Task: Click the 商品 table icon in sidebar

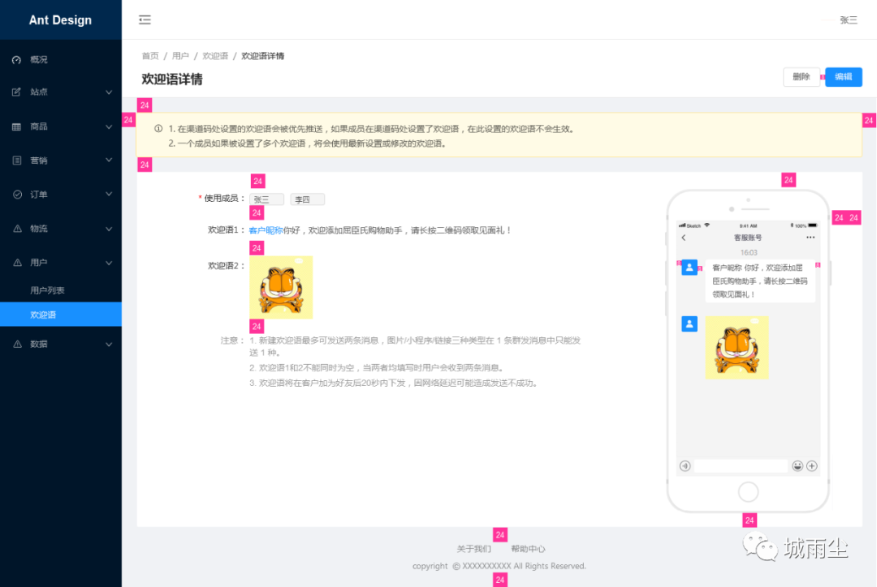Action: [17, 126]
